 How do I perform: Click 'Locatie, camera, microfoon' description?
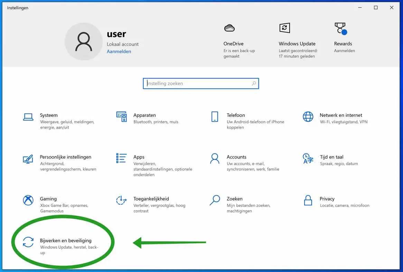click(344, 205)
